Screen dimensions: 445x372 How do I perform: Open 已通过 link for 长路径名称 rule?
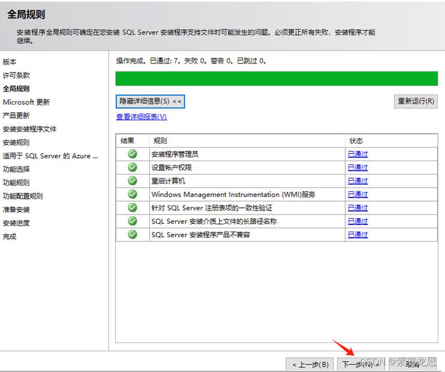pyautogui.click(x=358, y=221)
